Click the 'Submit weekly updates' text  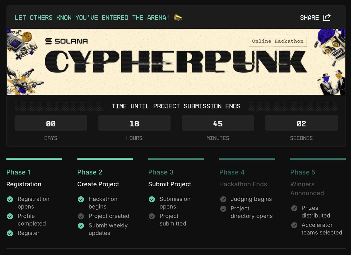[108, 229]
